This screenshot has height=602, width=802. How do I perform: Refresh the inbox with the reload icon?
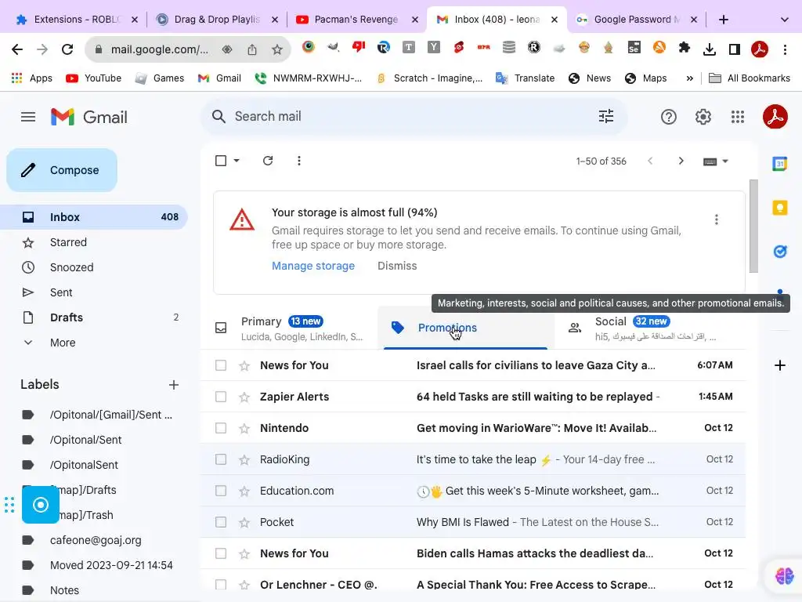268,161
